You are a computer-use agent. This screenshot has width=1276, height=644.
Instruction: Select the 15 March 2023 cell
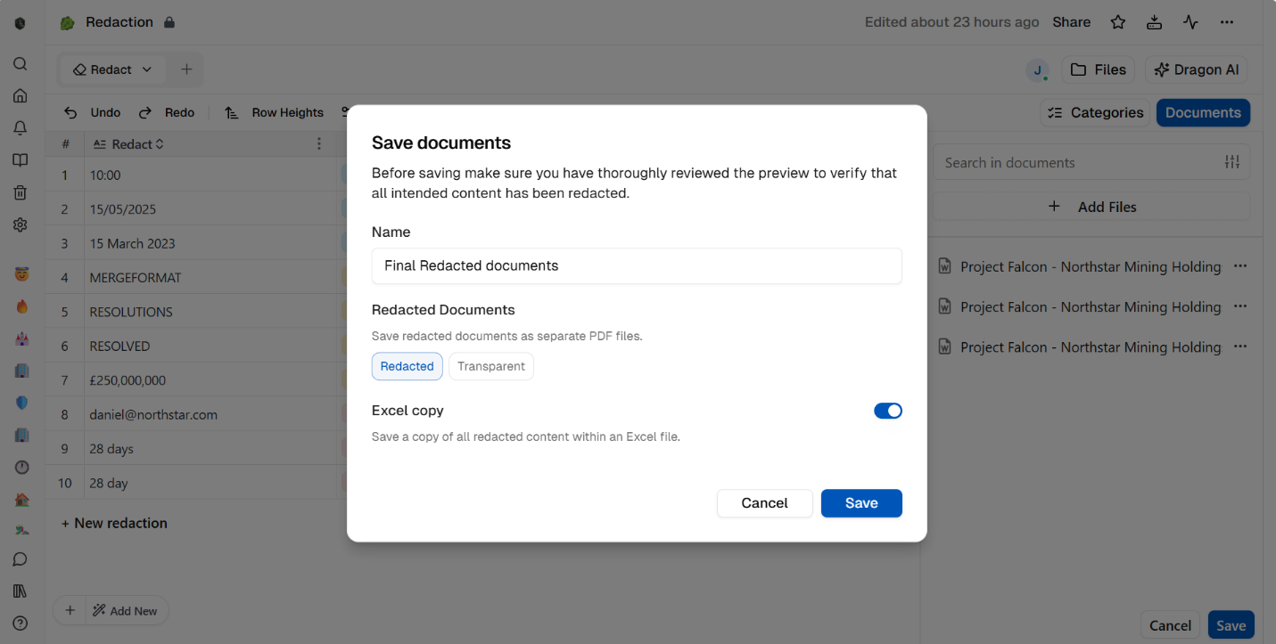click(212, 243)
